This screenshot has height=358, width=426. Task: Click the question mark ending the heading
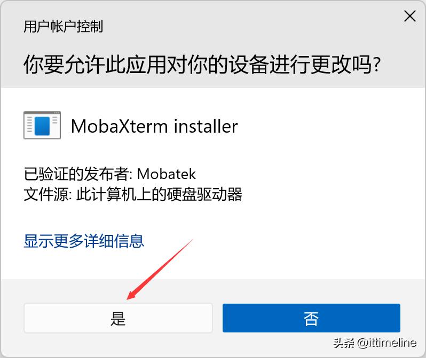[x=376, y=65]
